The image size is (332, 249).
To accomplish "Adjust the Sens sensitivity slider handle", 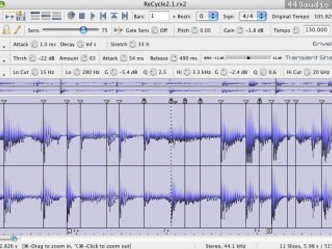I will tap(83, 30).
